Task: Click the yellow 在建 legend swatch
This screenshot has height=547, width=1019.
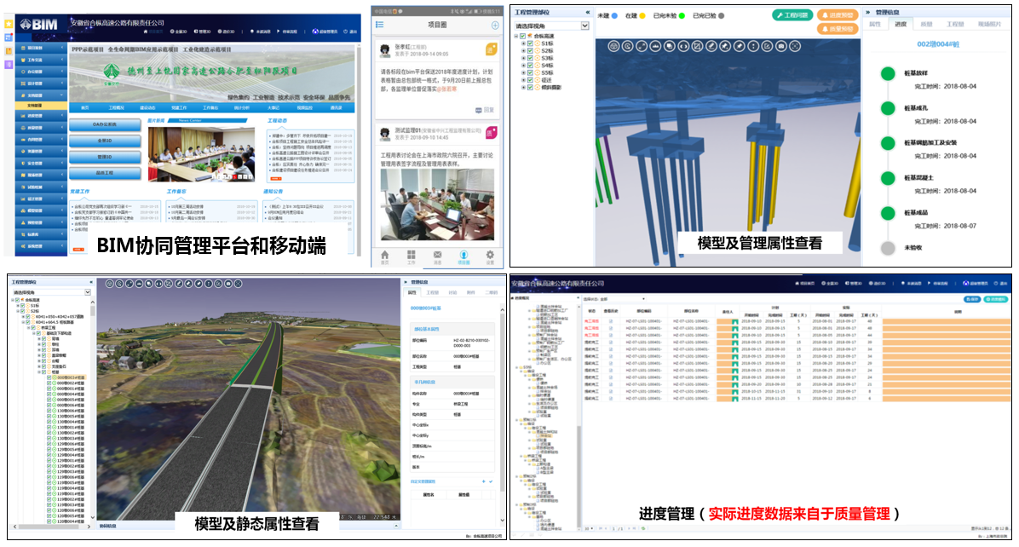Action: [x=642, y=15]
